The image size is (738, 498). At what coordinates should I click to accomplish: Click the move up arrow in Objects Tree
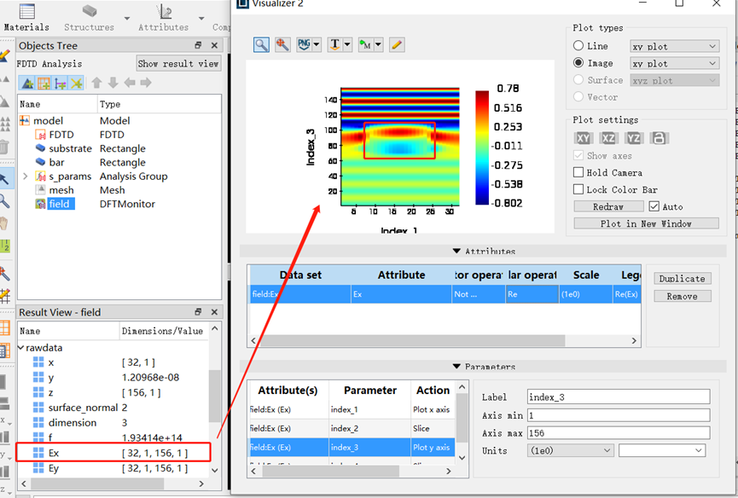(x=96, y=83)
